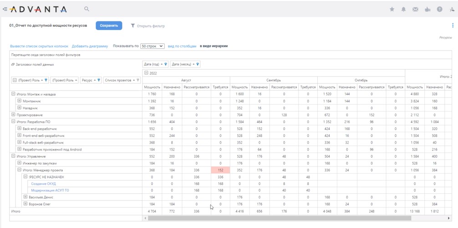458x228 pixels.
Task: Click the Advanta logo icon at top right
Action: (x=451, y=10)
